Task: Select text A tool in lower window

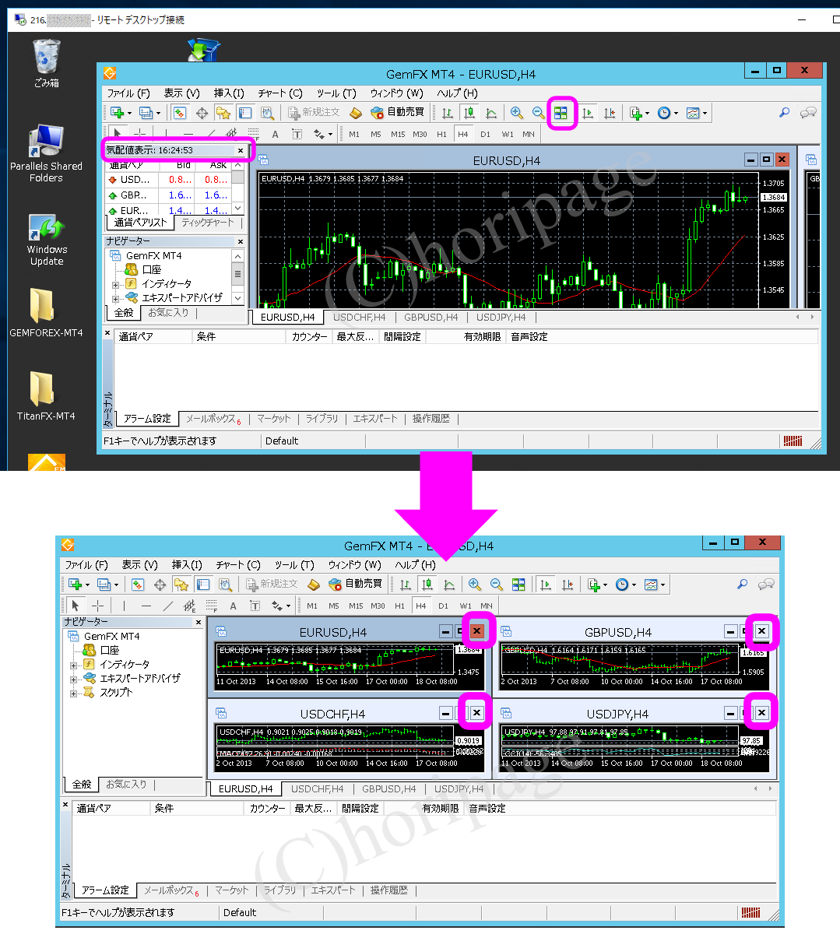Action: pos(233,606)
